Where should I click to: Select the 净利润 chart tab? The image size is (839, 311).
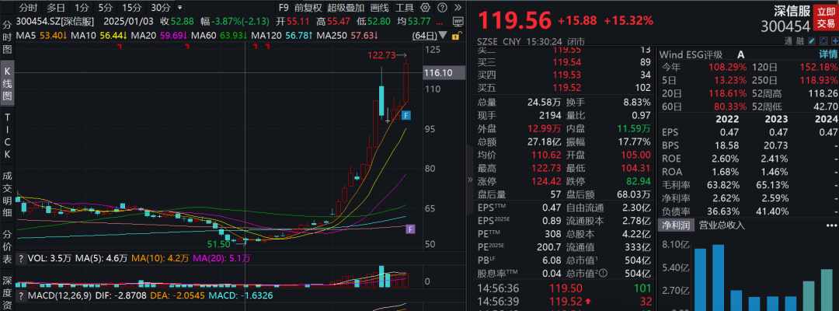click(677, 225)
